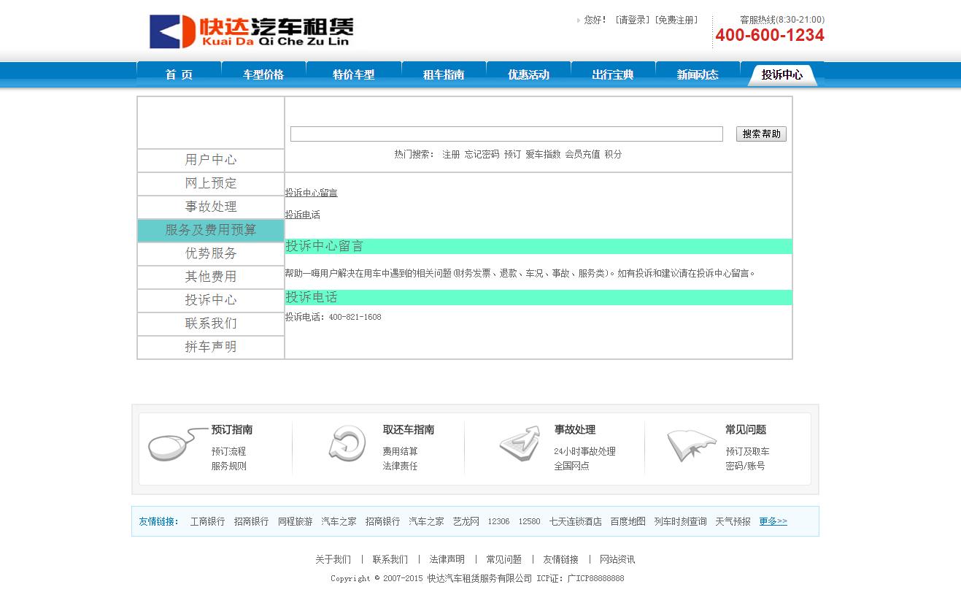Click the 忘记密码 hot search link
Viewport: 961px width, 595px height.
482,154
